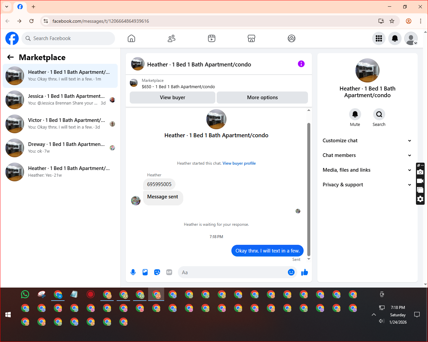
Task: Click the red record app in taskbar
Action: click(91, 294)
